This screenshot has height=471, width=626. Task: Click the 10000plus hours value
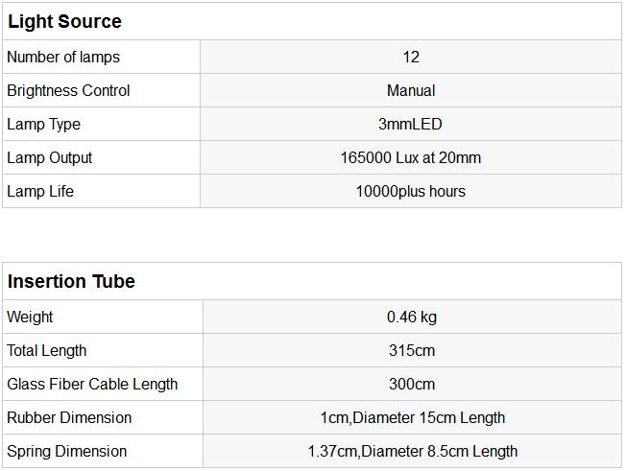(x=411, y=191)
